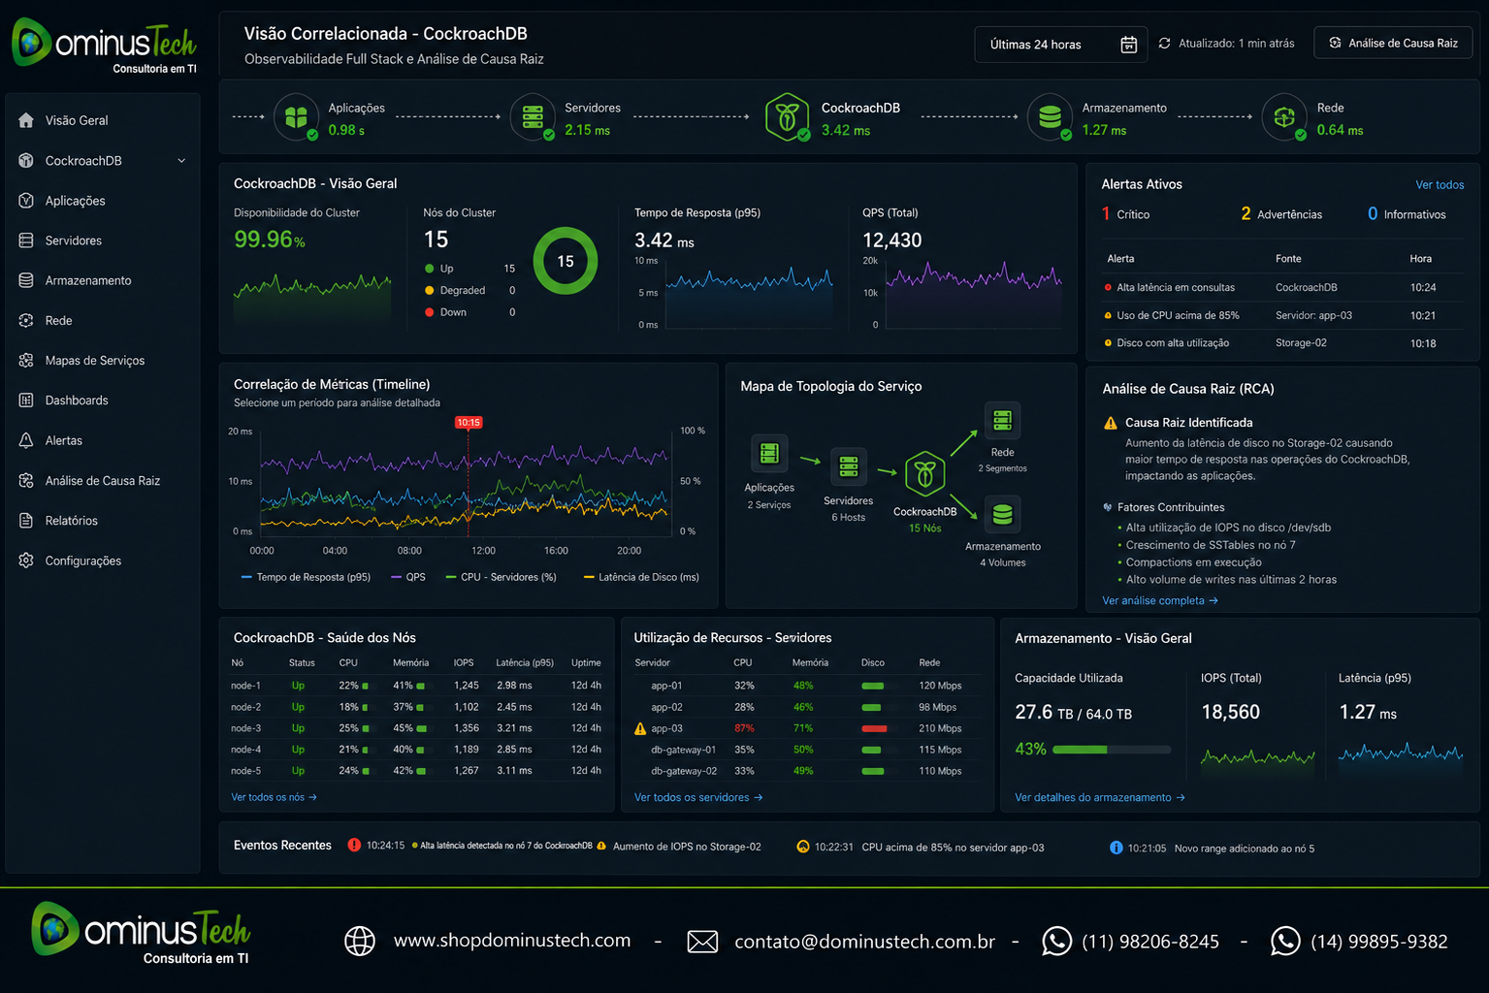The image size is (1489, 993).
Task: Open the Ver detalhes do armazenamento link
Action: pos(1100,797)
